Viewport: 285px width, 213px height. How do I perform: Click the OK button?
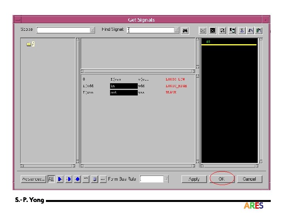coord(222,179)
